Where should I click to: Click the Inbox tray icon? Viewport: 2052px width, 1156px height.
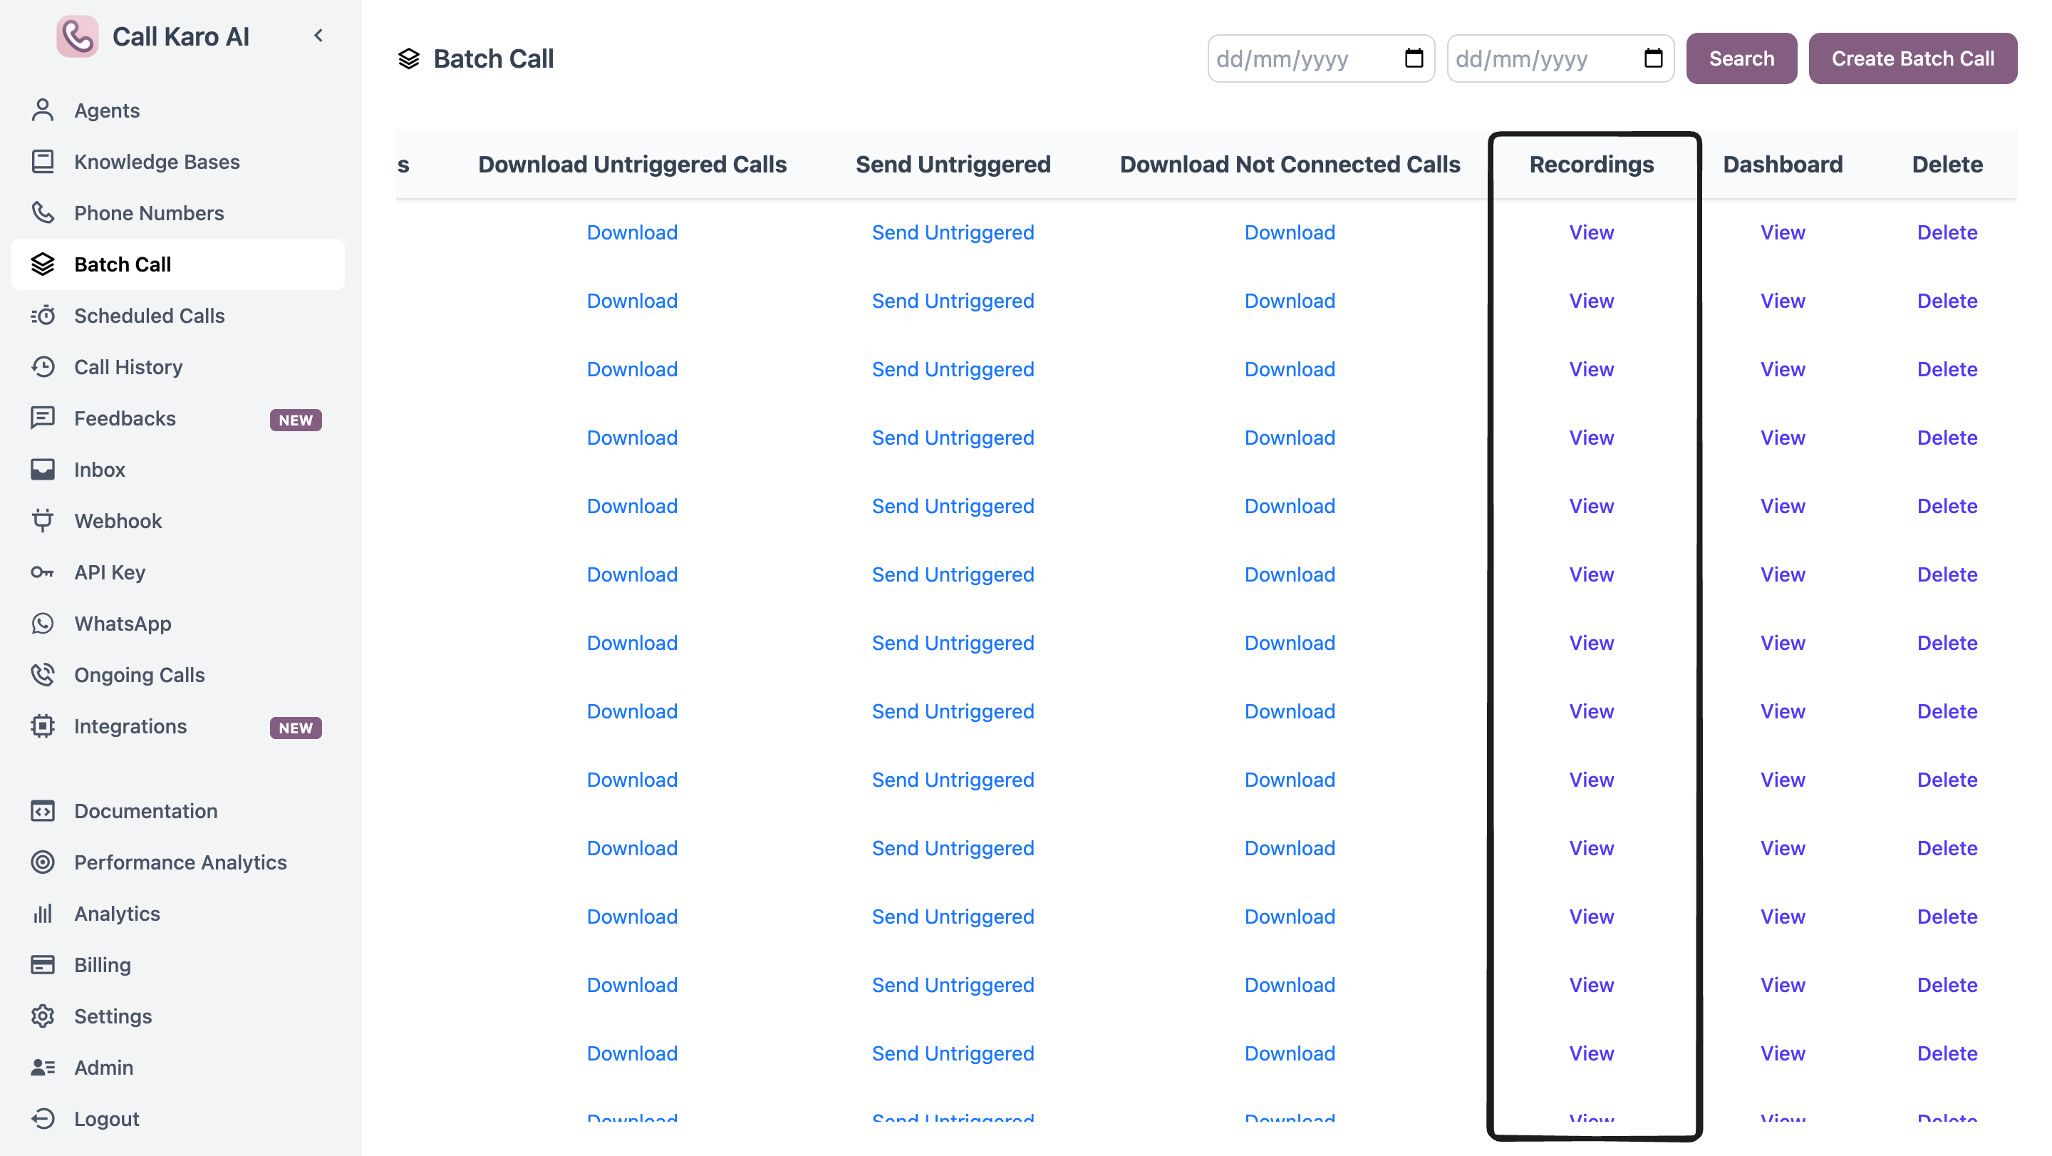click(x=43, y=469)
